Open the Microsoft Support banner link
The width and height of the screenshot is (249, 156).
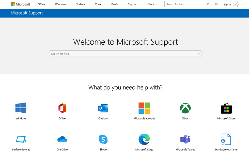(27, 13)
